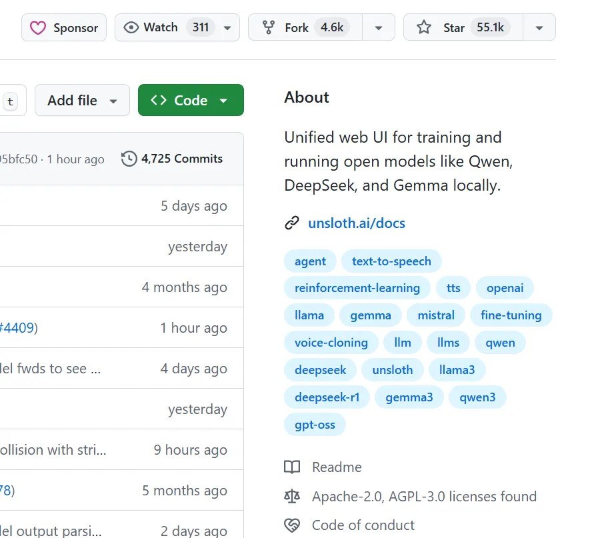Open the Fork options dropdown arrow
Screen dimensions: 614x538
point(378,27)
